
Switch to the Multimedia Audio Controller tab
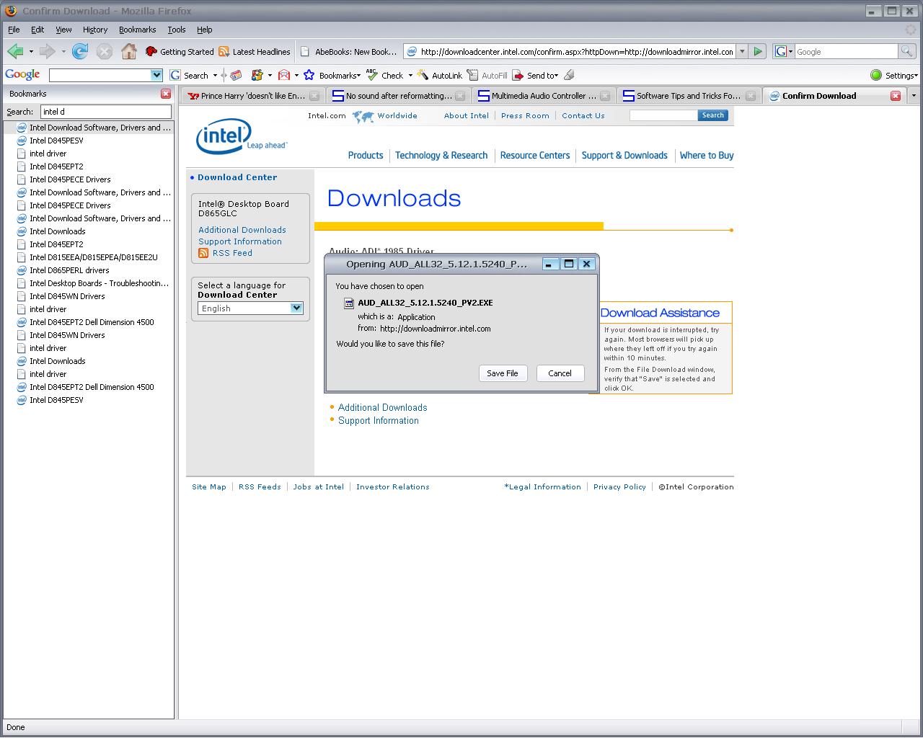pos(543,96)
